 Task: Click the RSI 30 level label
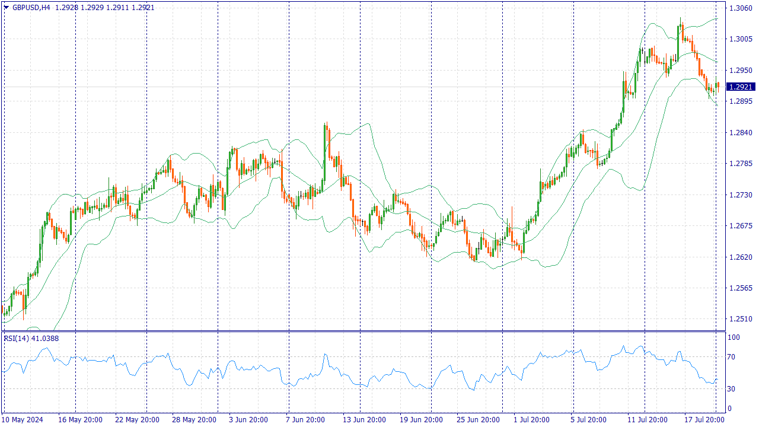coord(732,389)
